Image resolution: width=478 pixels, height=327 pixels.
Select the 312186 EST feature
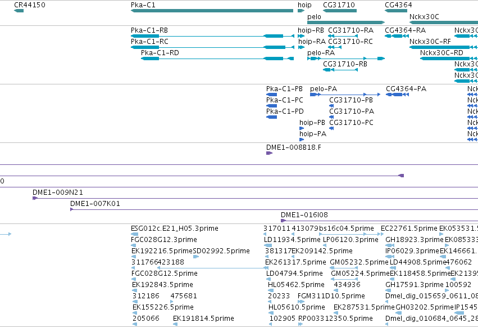pos(135,302)
